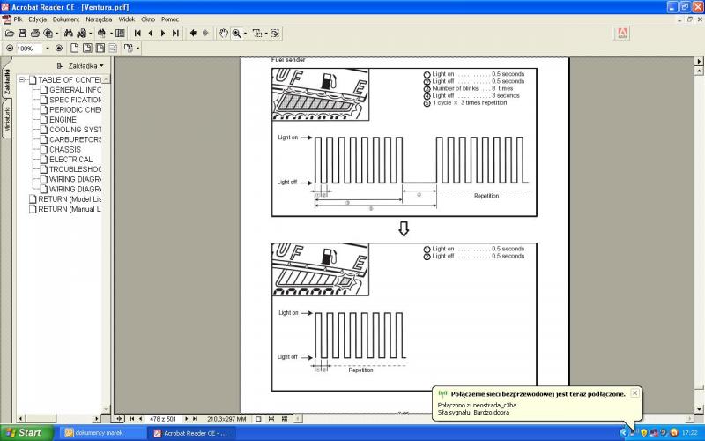The width and height of the screenshot is (705, 441).
Task: Open the CHASSIS bookmark
Action: [x=65, y=149]
